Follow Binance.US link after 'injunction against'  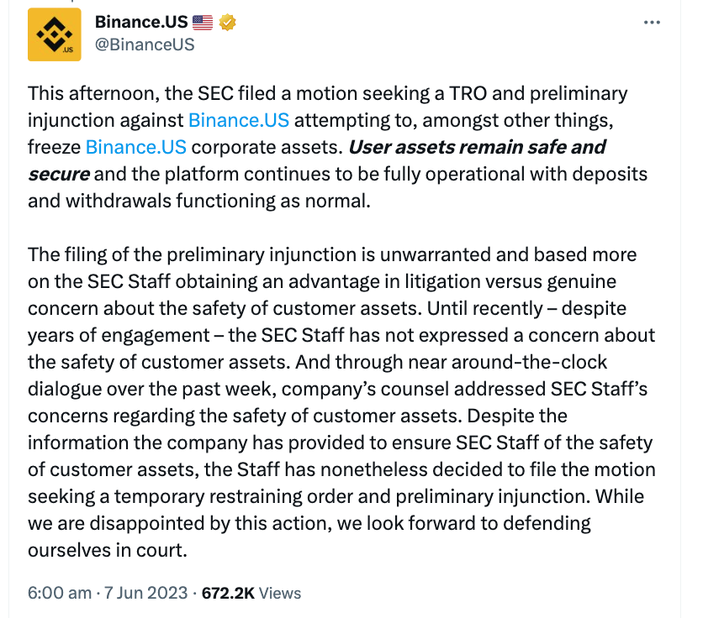point(239,120)
